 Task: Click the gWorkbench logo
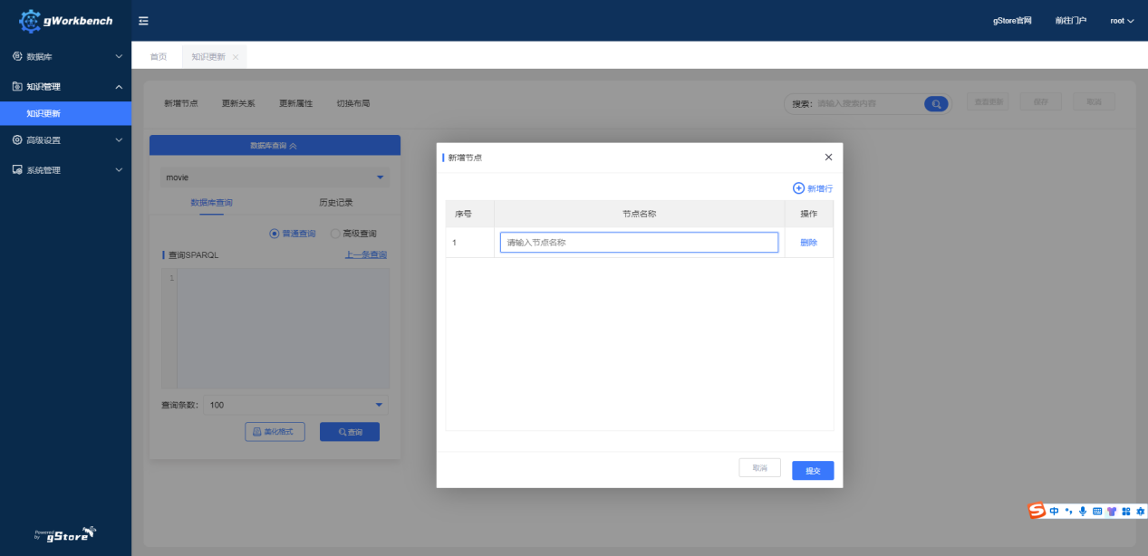(66, 20)
